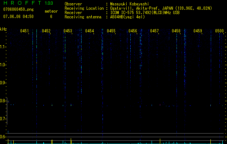This screenshot has width=227, height=144.
Task: Click the 1.0 kHz axis label
Action: pyautogui.click(x=3, y=65)
